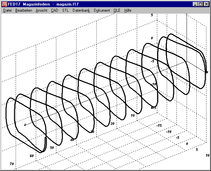
Task: Maximize the FED17 window
Action: pos(200,4)
